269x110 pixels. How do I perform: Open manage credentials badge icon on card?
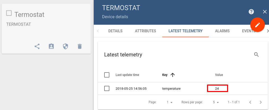click(x=51, y=47)
